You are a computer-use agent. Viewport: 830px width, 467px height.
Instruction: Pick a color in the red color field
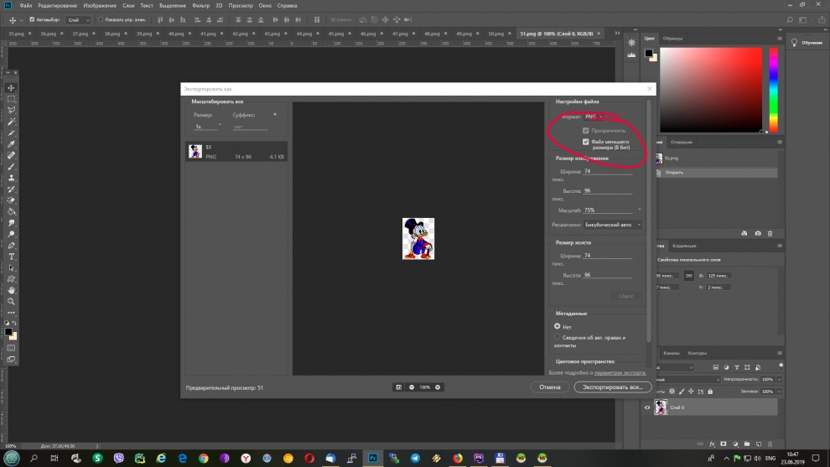(711, 90)
